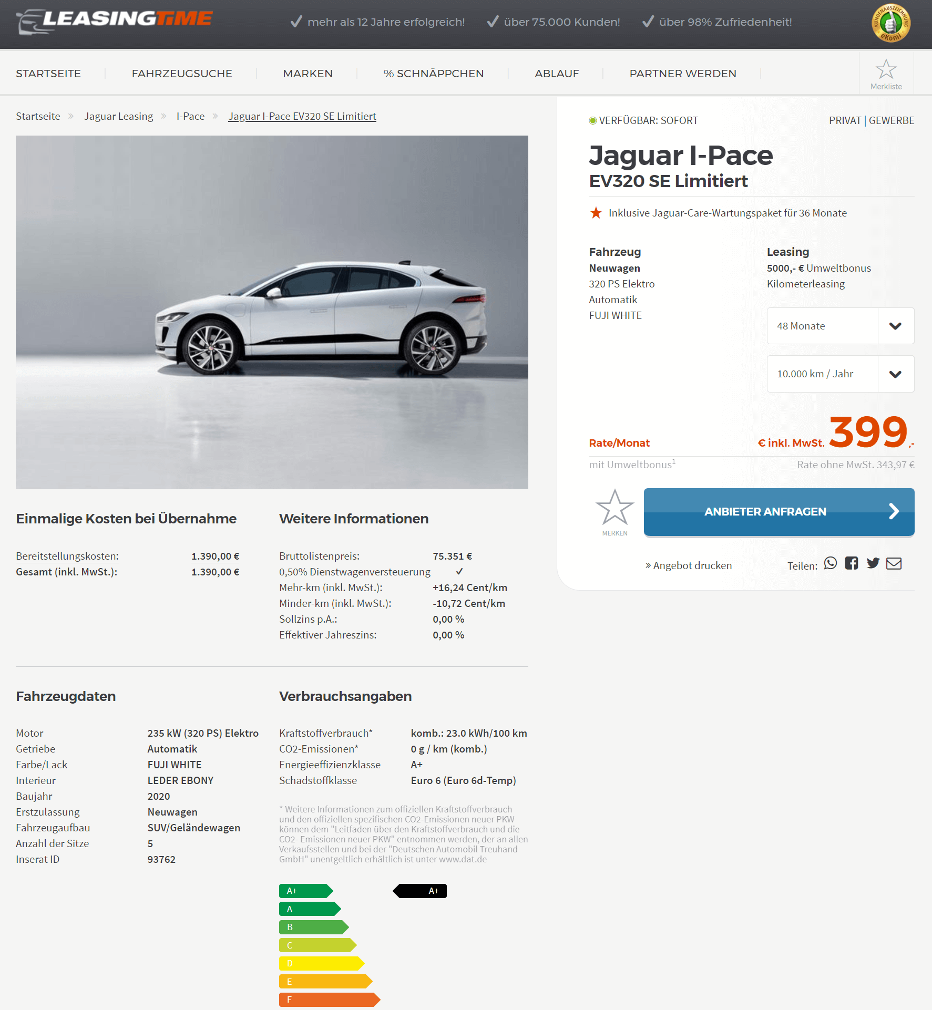Click the green A+ efficiency class bar
932x1010 pixels.
pos(306,891)
